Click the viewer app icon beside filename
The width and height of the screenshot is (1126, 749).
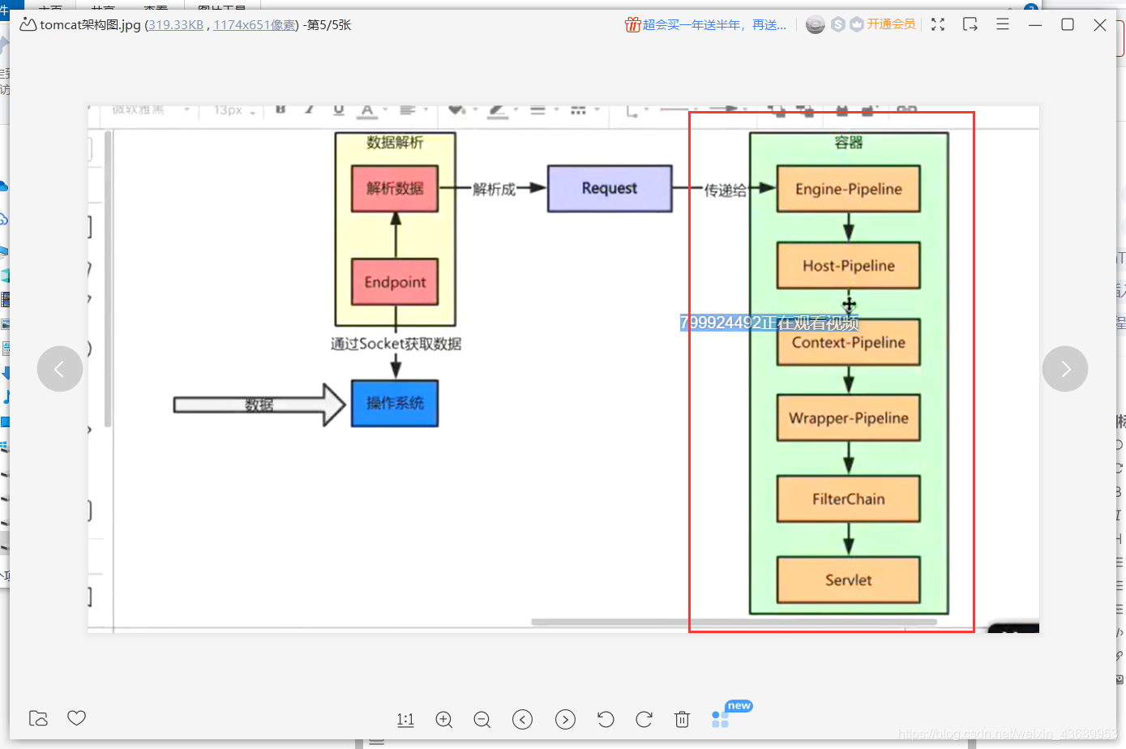click(x=28, y=24)
